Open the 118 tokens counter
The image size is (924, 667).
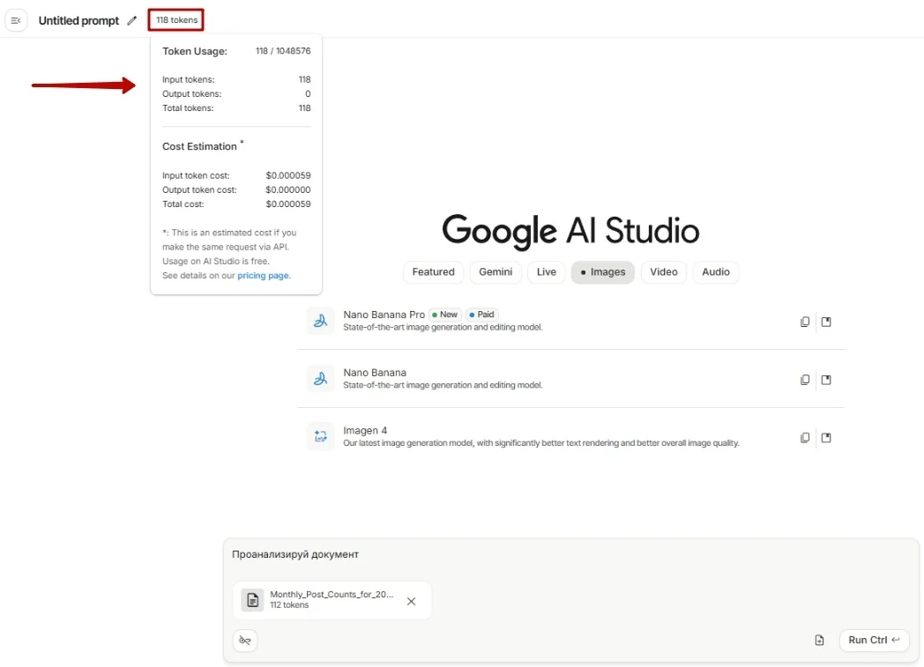click(176, 20)
